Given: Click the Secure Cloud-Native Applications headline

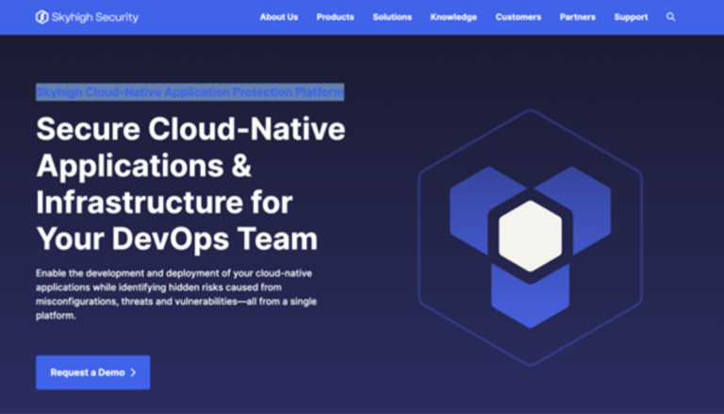Looking at the screenshot, I should [x=189, y=183].
